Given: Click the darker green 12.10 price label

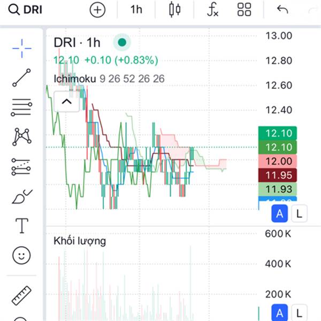Looking at the screenshot, I should [x=278, y=147].
